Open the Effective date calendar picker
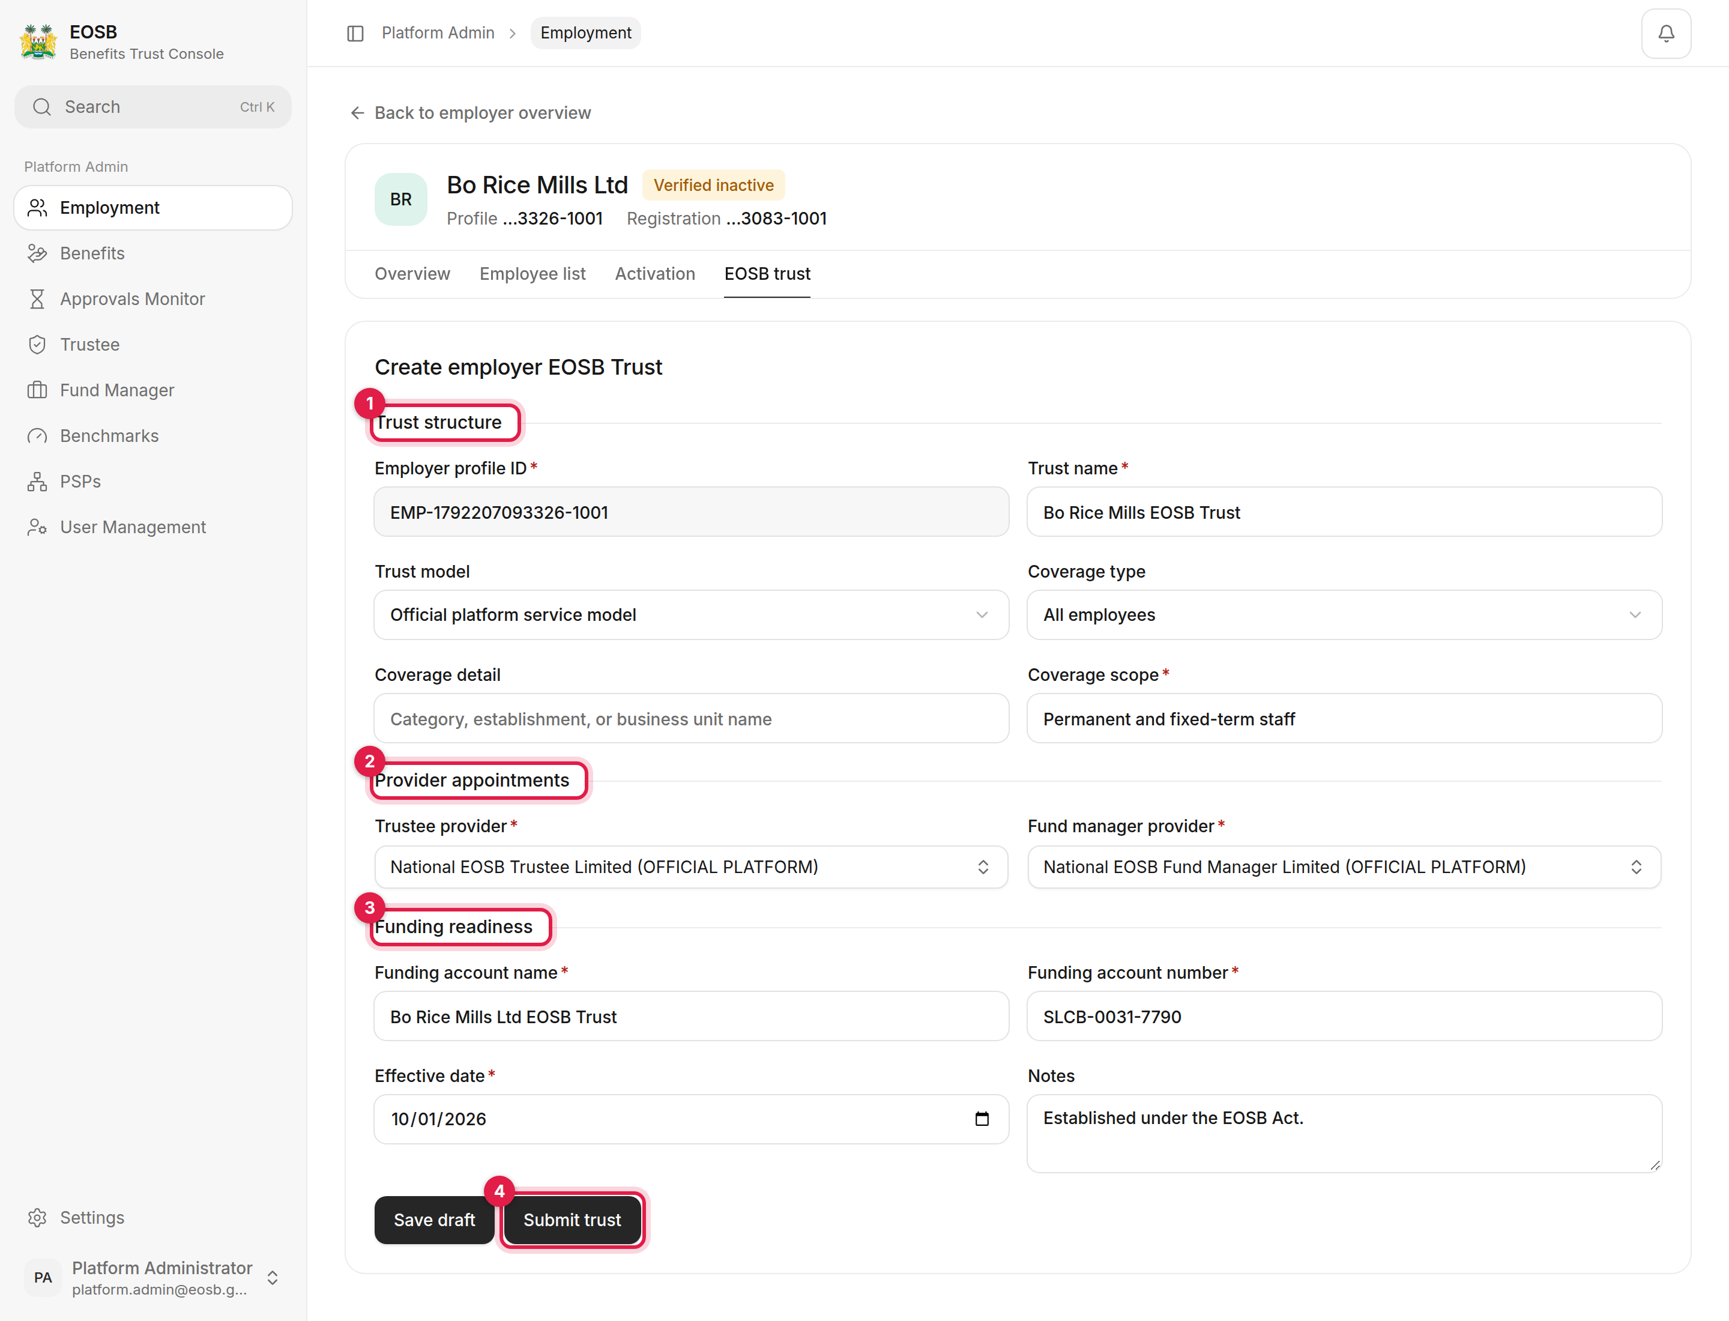1729x1321 pixels. click(x=981, y=1118)
